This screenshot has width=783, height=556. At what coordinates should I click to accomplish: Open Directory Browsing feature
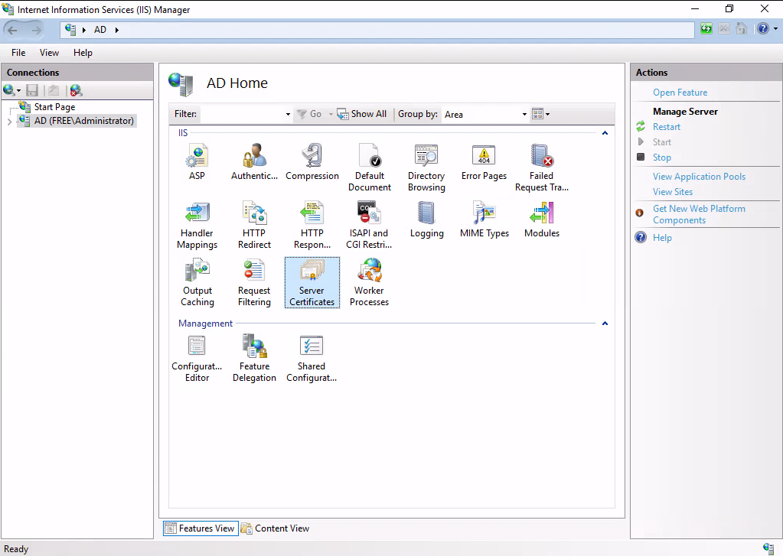(426, 167)
